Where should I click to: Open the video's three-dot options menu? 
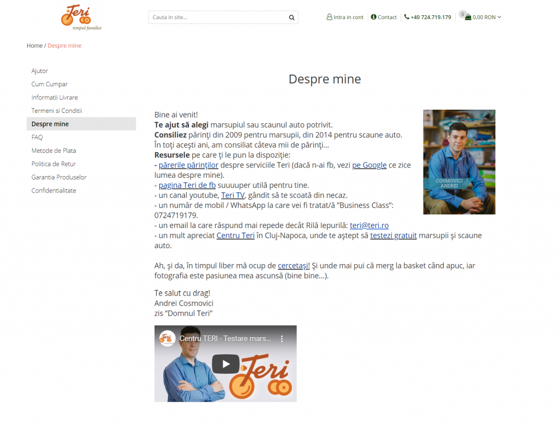pyautogui.click(x=282, y=339)
